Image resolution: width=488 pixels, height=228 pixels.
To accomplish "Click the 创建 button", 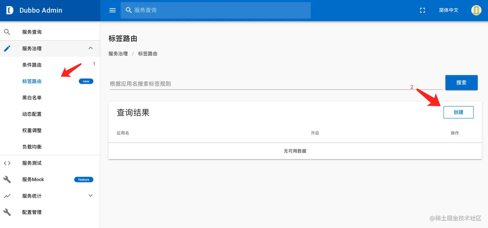I will [458, 112].
